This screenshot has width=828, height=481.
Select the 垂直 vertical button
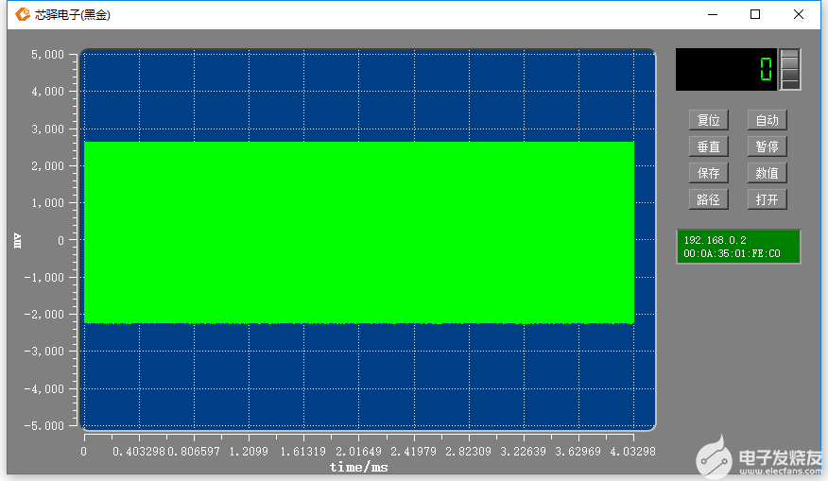pyautogui.click(x=708, y=146)
